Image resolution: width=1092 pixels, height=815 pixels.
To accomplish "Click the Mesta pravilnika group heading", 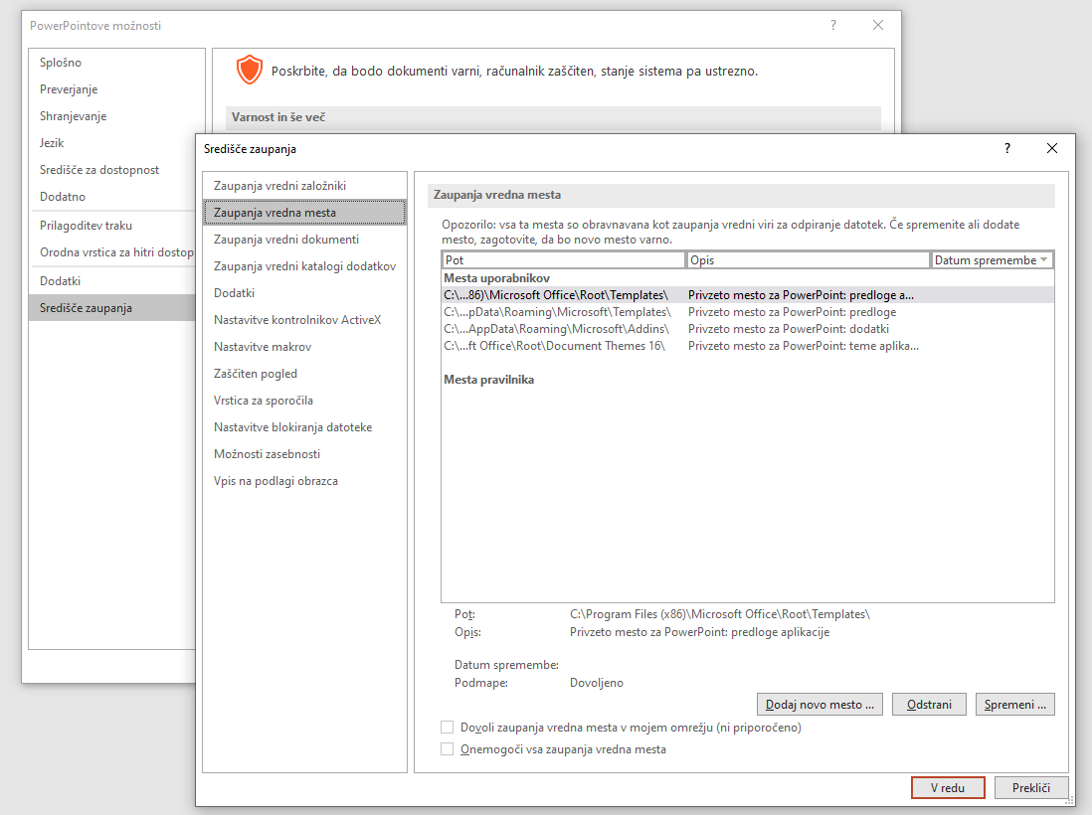I will tap(489, 380).
